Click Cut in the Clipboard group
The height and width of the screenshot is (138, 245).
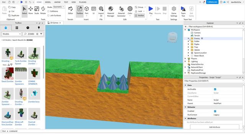pos(11,11)
